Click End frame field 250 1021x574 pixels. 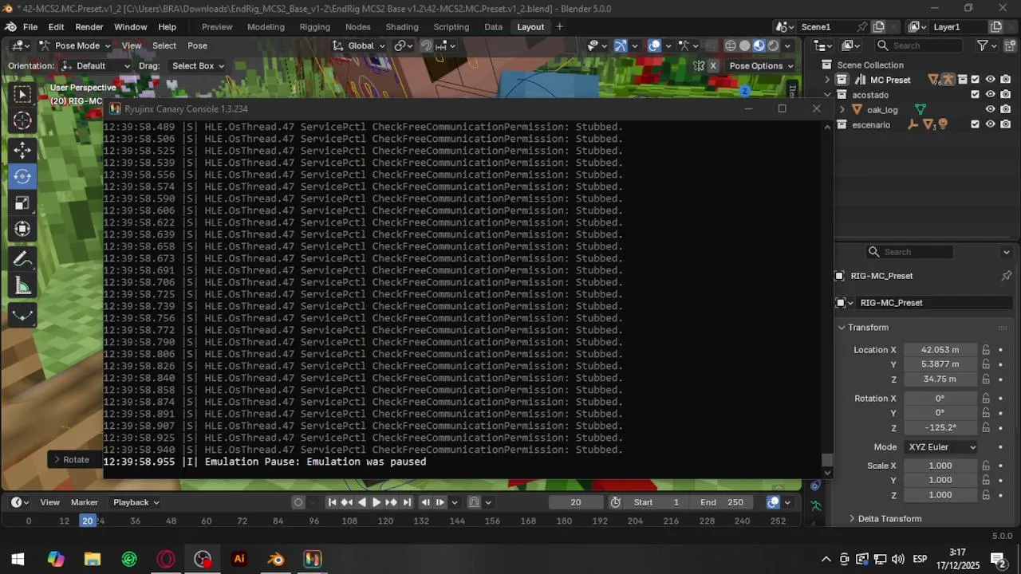[723, 502]
